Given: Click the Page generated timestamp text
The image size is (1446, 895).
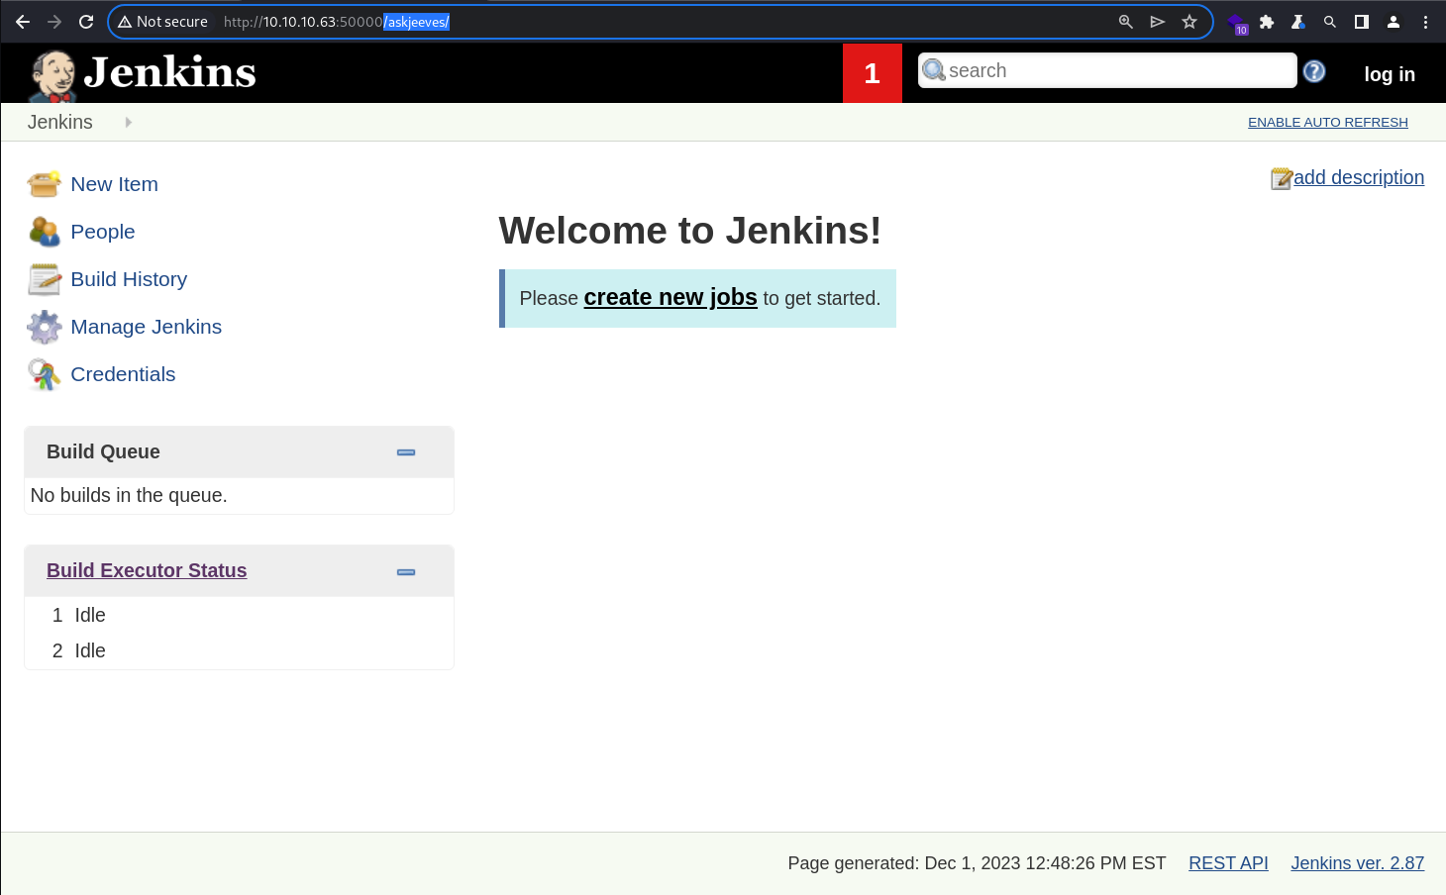Looking at the screenshot, I should point(977,863).
